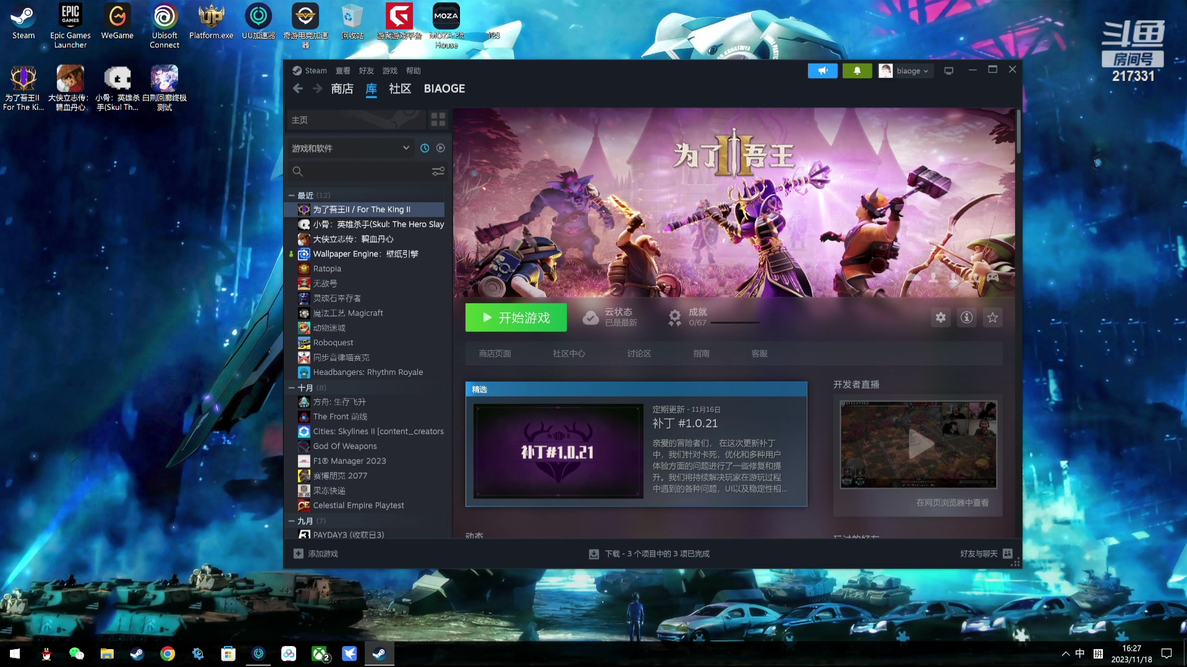Open File Explorer from the taskbar
The image size is (1187, 667).
pyautogui.click(x=107, y=653)
